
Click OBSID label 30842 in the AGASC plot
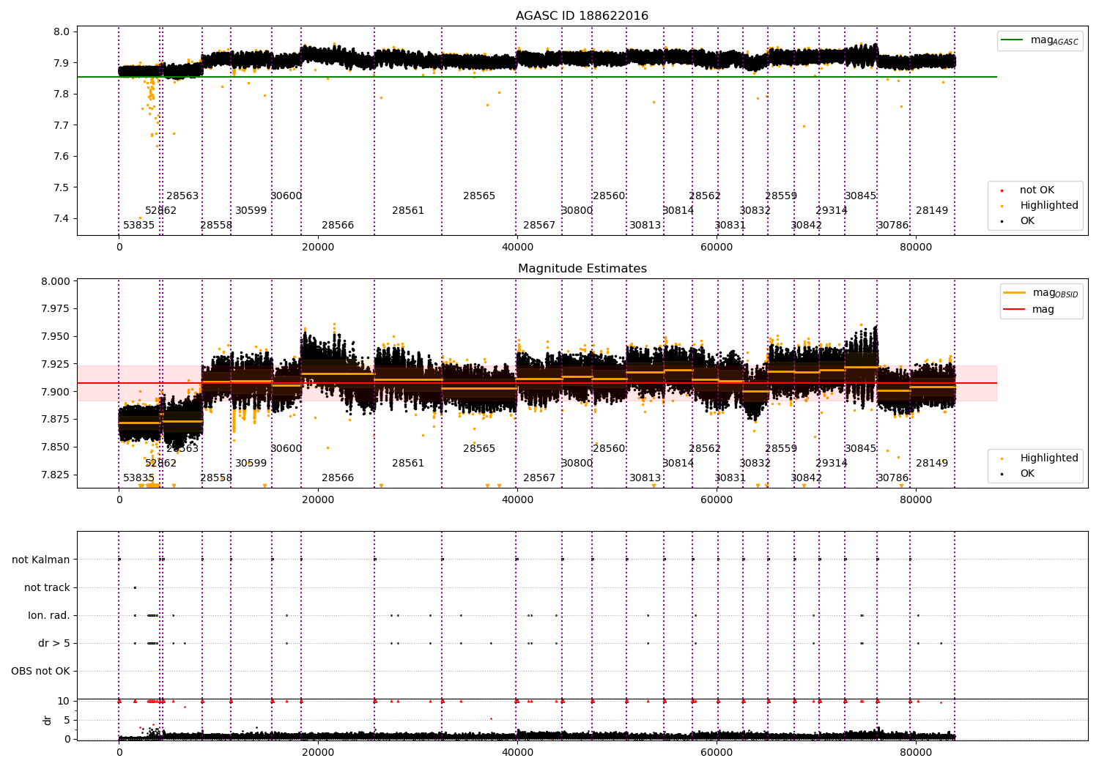(x=807, y=226)
